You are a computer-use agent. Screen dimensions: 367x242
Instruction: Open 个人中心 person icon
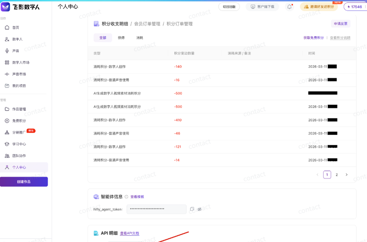point(7,167)
